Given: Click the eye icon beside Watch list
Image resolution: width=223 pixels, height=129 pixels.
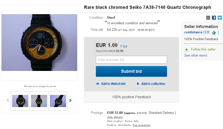Looking at the screenshot, I should tap(98, 84).
